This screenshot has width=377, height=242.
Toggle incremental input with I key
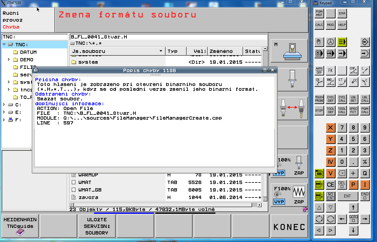(x=365, y=185)
